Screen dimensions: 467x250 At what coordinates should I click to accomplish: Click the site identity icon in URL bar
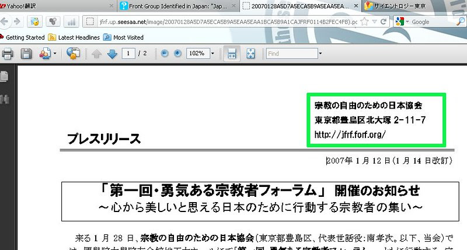point(90,22)
